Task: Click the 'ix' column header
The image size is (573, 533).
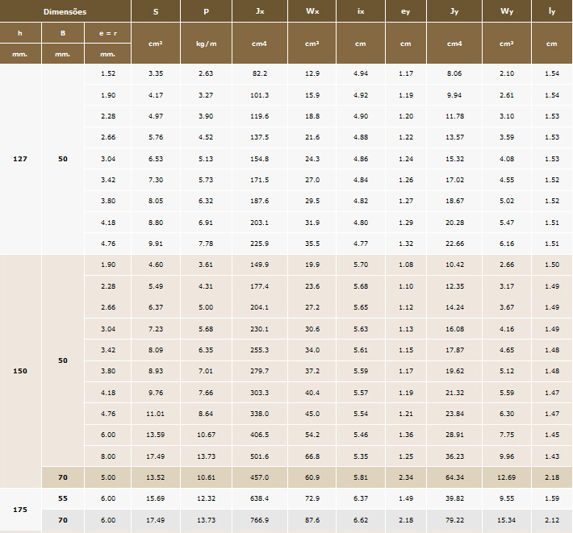Action: click(361, 11)
